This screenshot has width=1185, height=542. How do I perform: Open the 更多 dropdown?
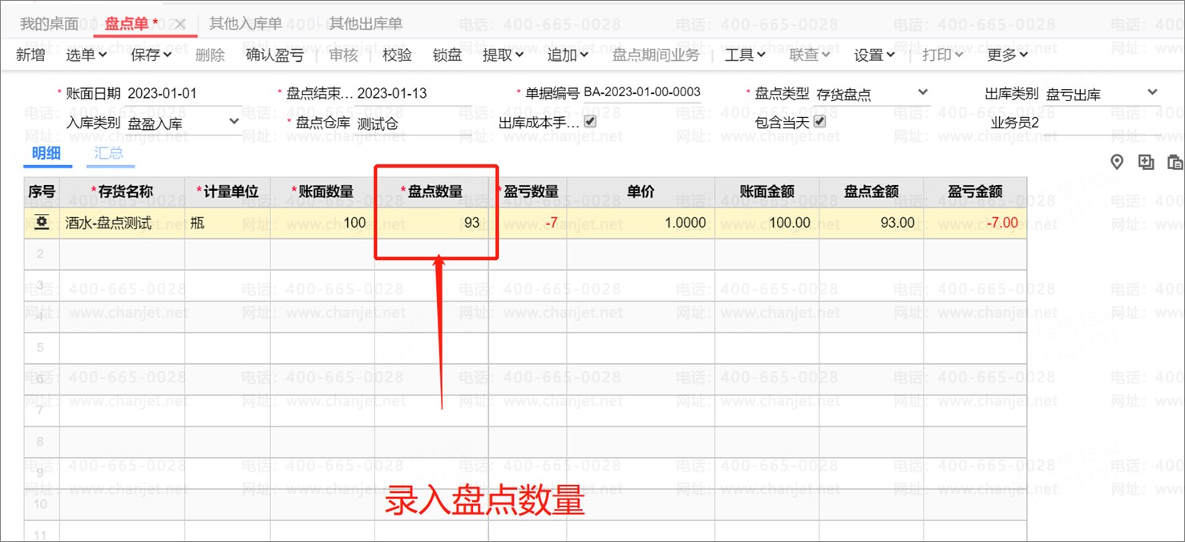(1007, 55)
